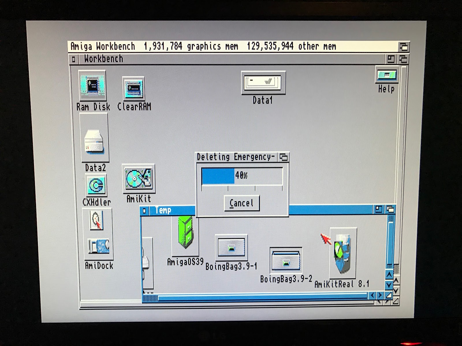
Task: Click the screen depth gadget in title bar
Action: pyautogui.click(x=403, y=46)
